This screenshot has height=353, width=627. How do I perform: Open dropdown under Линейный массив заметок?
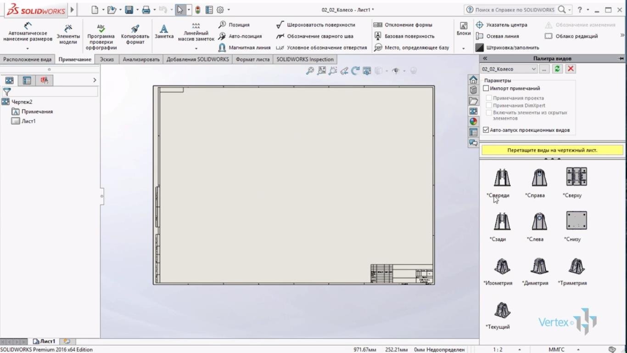(196, 48)
